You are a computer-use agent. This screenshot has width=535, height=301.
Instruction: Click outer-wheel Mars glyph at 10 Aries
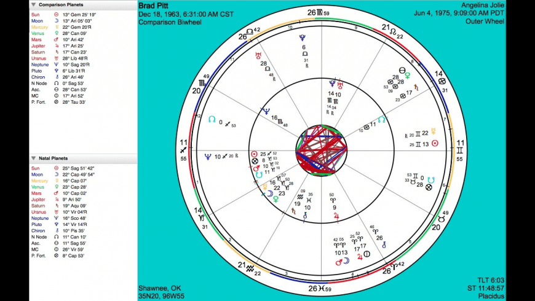pos(339,262)
